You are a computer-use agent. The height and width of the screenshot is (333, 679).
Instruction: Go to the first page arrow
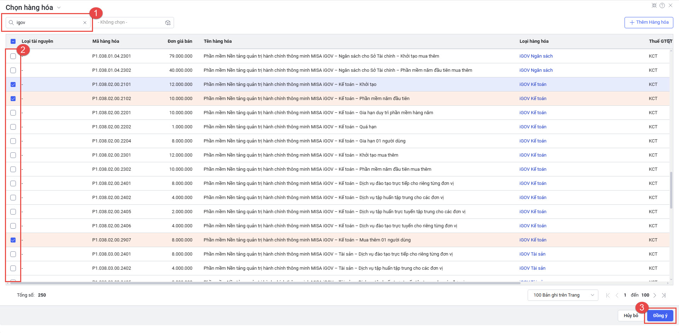[x=608, y=295]
